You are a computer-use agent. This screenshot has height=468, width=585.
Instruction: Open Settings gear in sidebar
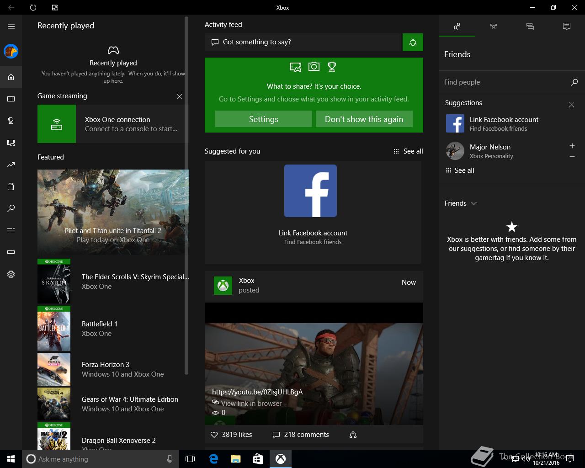11,274
